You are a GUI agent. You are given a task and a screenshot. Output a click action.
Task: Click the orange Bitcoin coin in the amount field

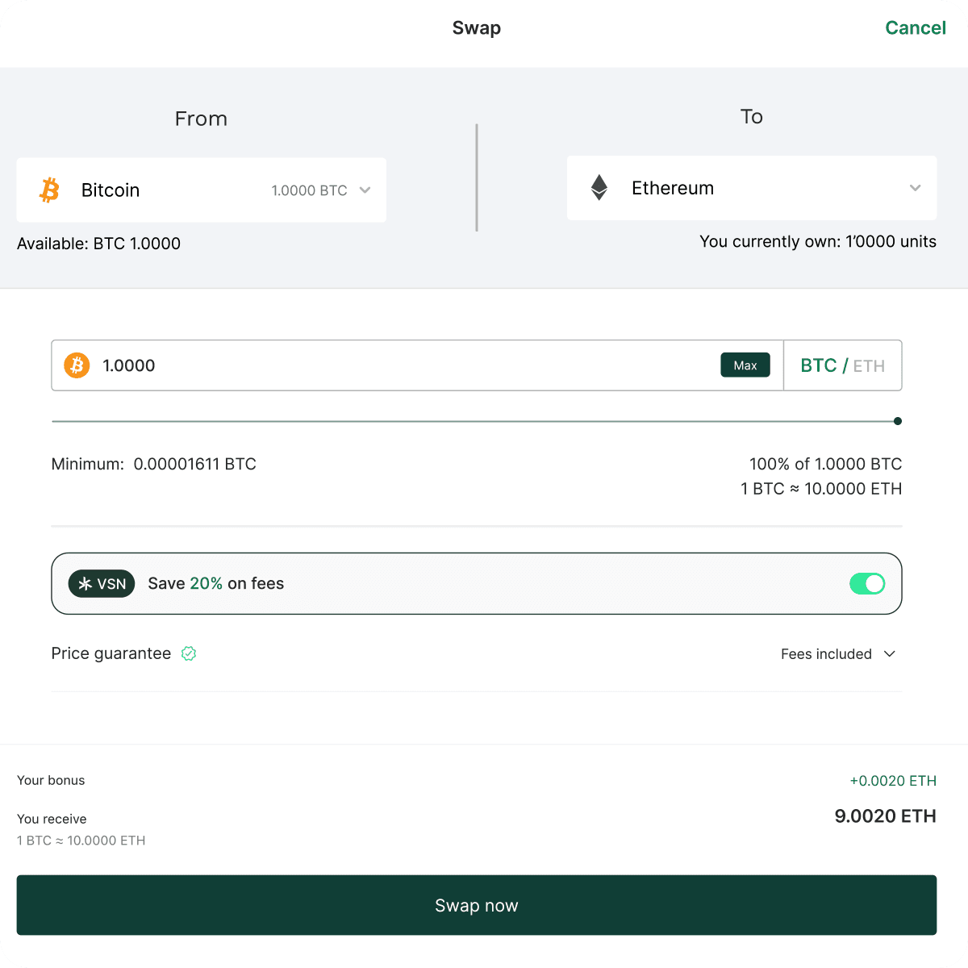point(76,365)
